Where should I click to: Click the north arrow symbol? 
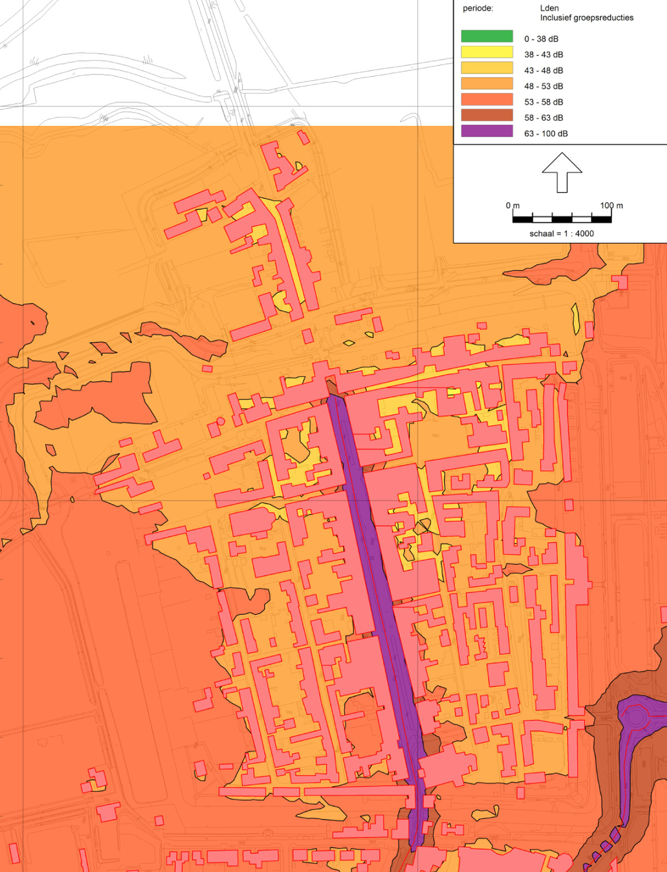click(x=561, y=172)
